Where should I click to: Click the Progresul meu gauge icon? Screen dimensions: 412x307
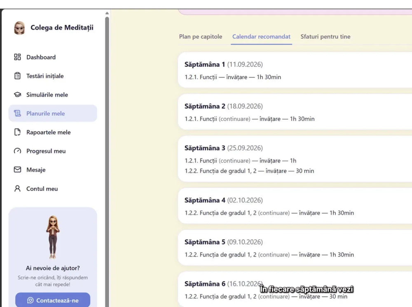coord(17,151)
